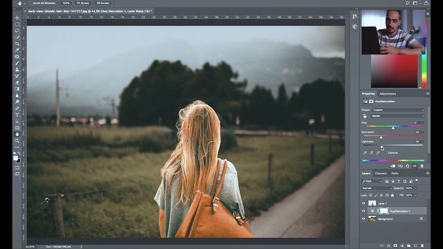The image size is (443, 249).
Task: Hide Layer 1 visibility
Action: [363, 203]
